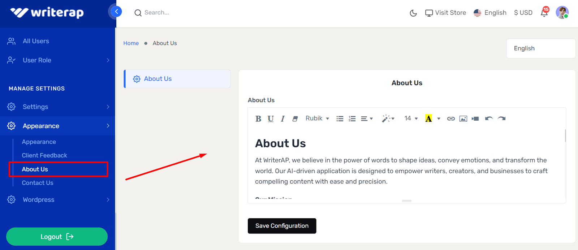Screen dimensions: 578x250
Task: Click the search magnifier icon
Action: click(x=138, y=13)
